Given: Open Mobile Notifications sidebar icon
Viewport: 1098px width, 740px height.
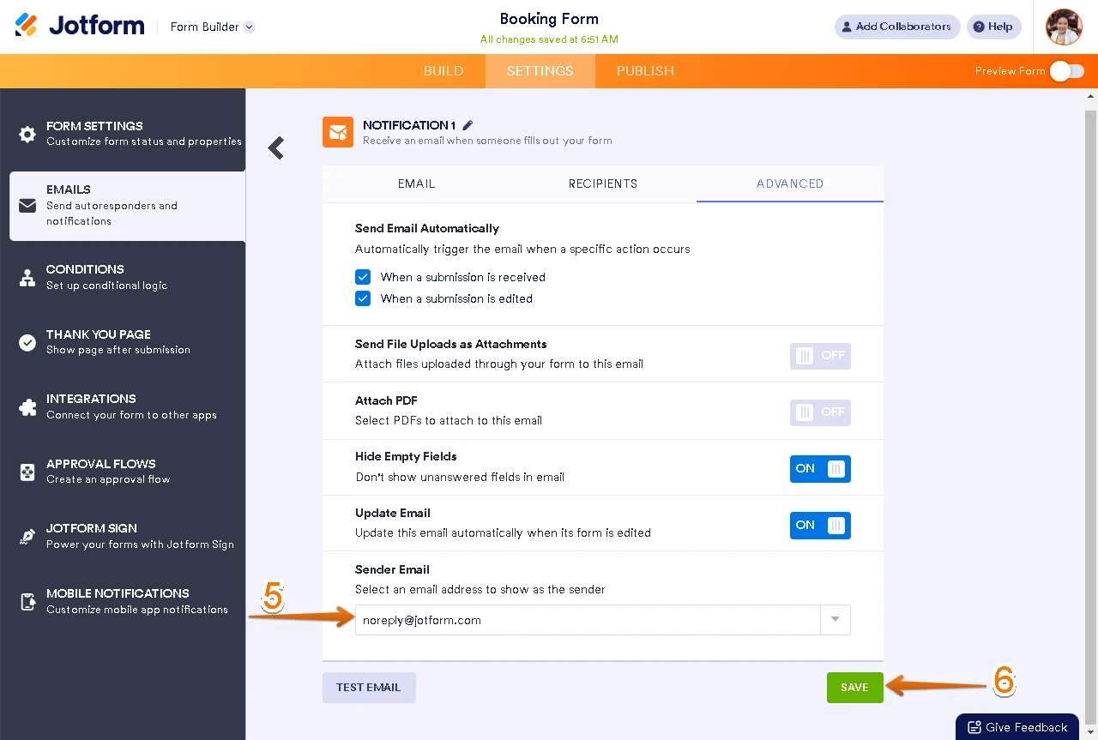Looking at the screenshot, I should pos(27,601).
